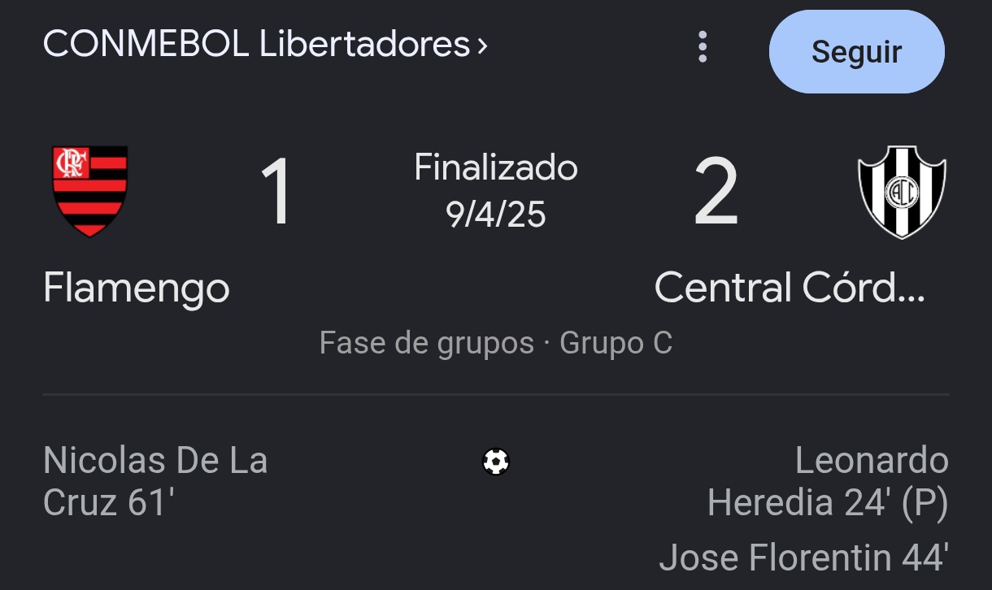Click the Fase de grupos label
Viewport: 992px width, 590px height.
point(426,343)
